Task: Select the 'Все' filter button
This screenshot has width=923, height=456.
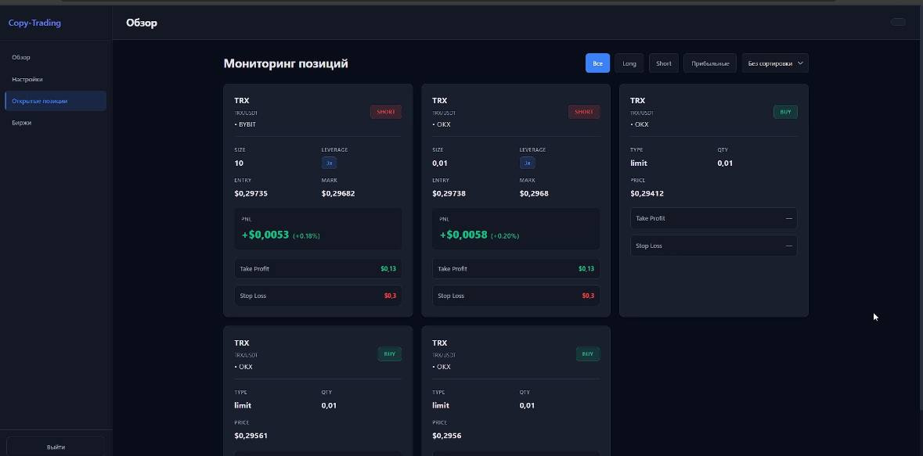Action: (597, 63)
